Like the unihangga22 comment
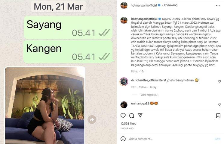 point(219,104)
